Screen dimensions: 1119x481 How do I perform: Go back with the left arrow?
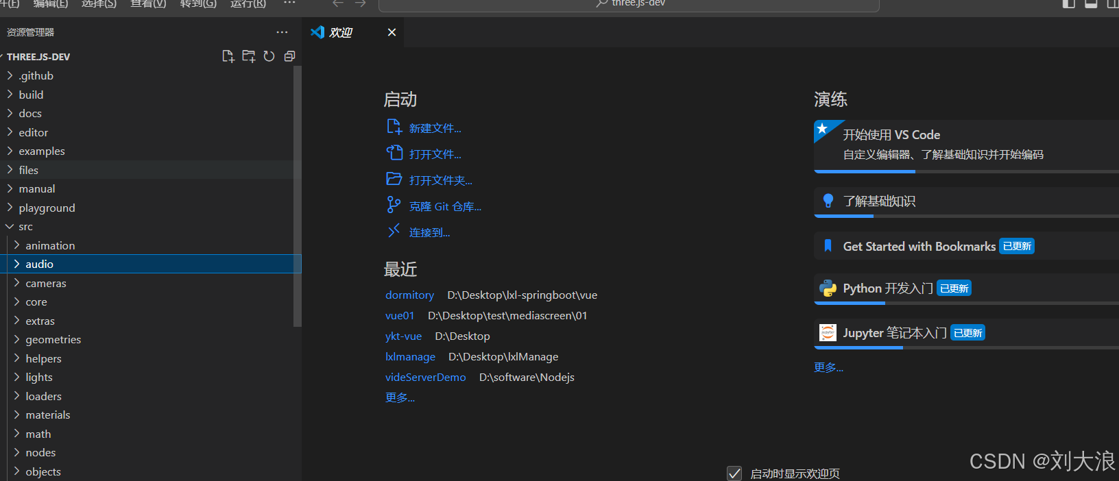click(x=338, y=3)
